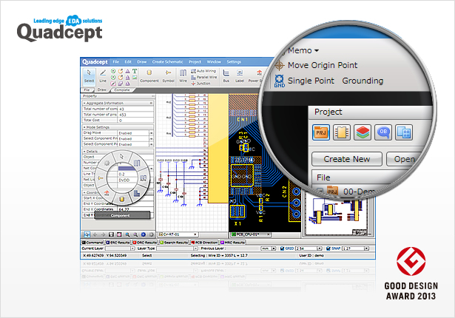The width and height of the screenshot is (455, 318).
Task: Toggle the GRID checkbox
Action: (282, 248)
